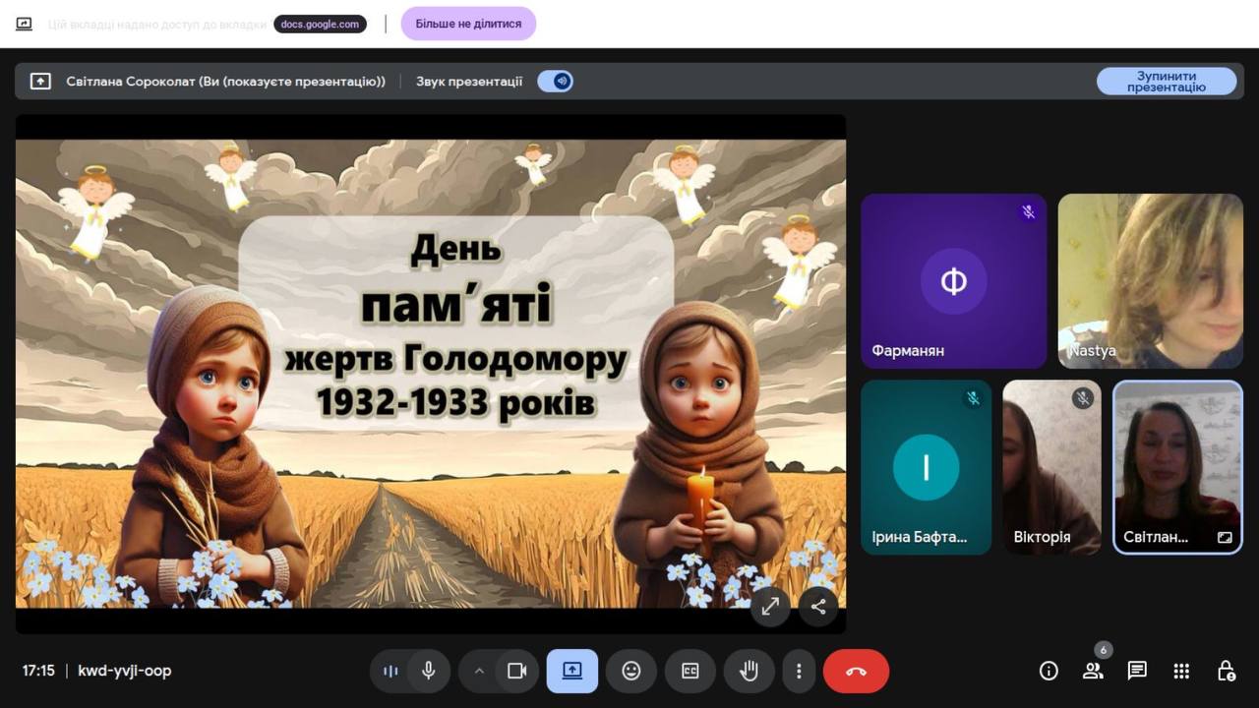
Task: Toggle the presentation audio switch
Action: (556, 82)
